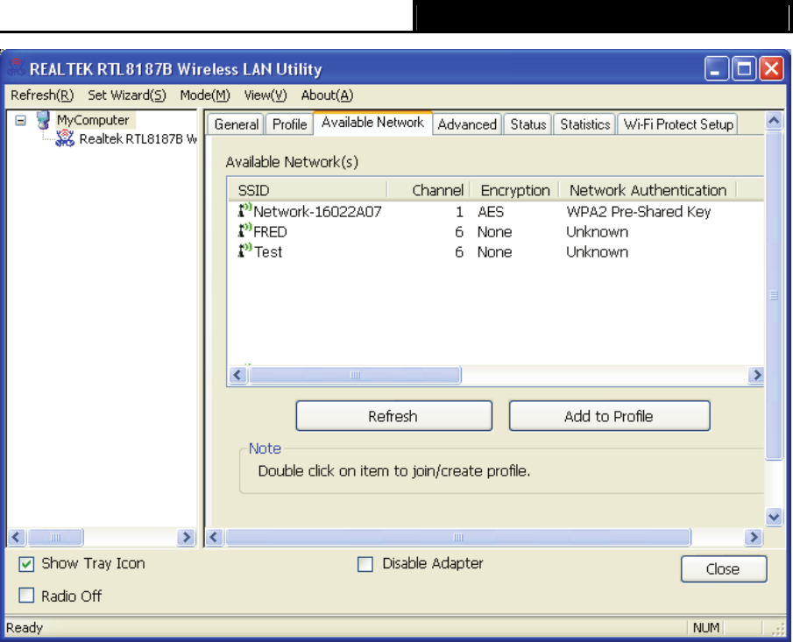Click the network list scroll left arrow

237,375
